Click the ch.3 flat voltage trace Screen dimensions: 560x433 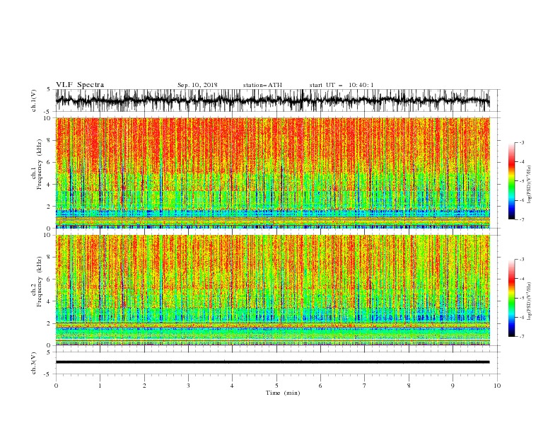point(272,362)
